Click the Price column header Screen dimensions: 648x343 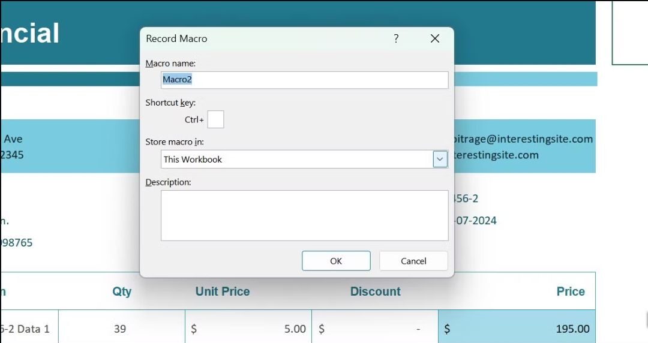(571, 291)
